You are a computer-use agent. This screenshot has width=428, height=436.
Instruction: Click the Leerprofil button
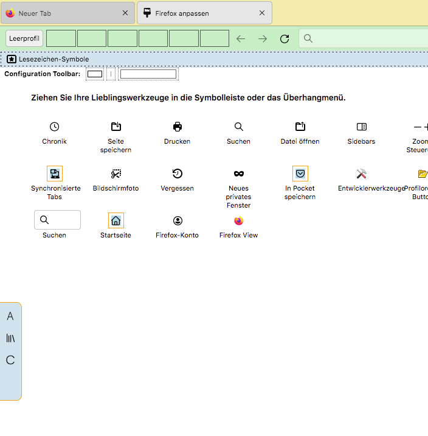(x=24, y=38)
